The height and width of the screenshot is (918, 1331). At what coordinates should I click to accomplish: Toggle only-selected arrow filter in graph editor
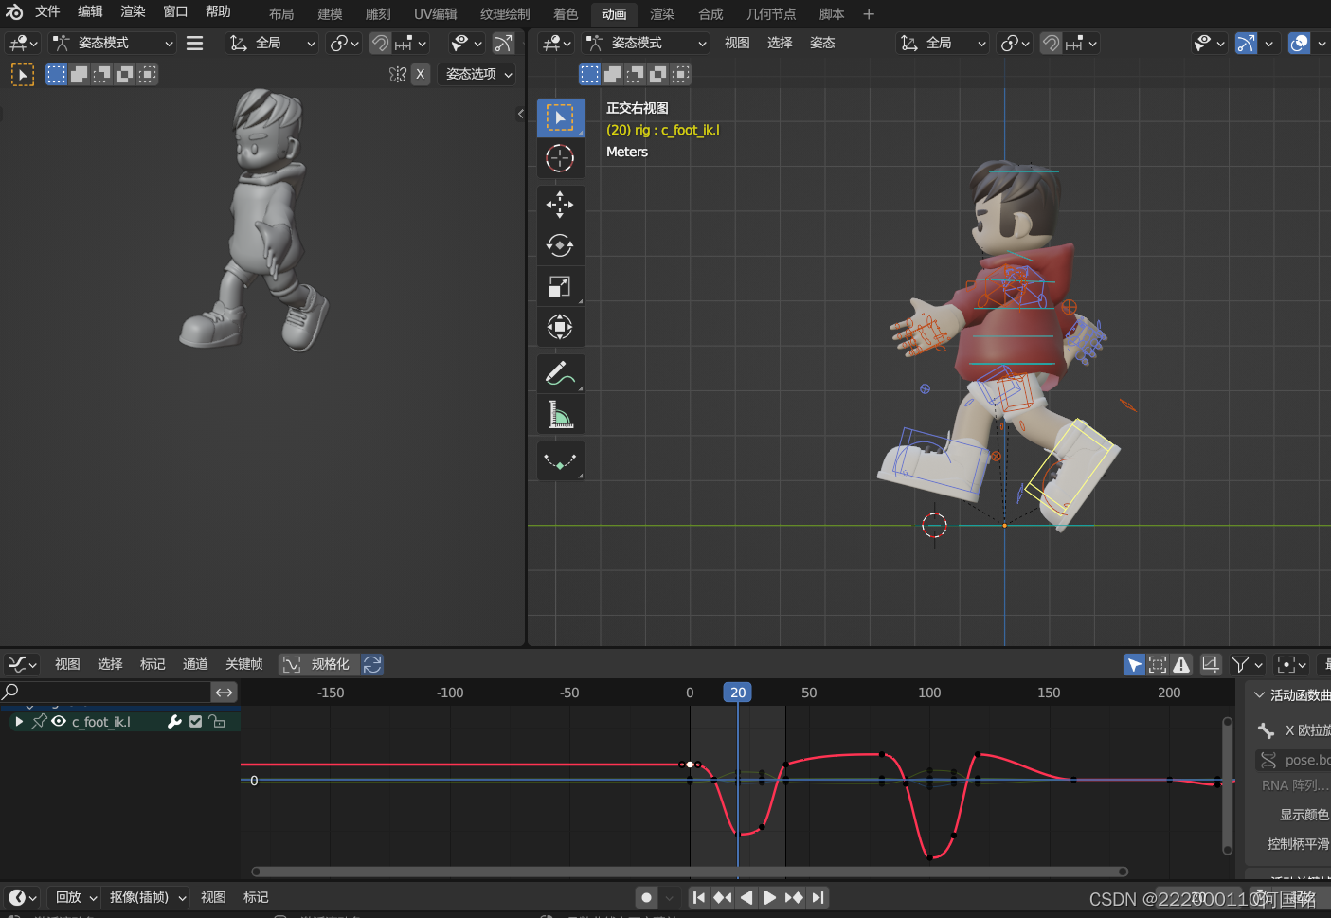tap(1134, 664)
